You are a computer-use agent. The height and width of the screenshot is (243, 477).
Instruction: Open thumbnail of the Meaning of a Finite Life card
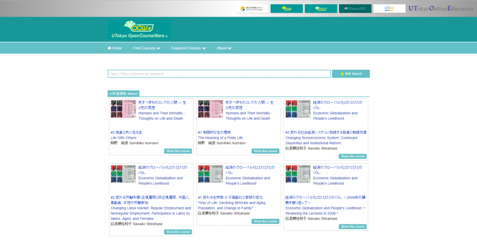[x=210, y=108]
